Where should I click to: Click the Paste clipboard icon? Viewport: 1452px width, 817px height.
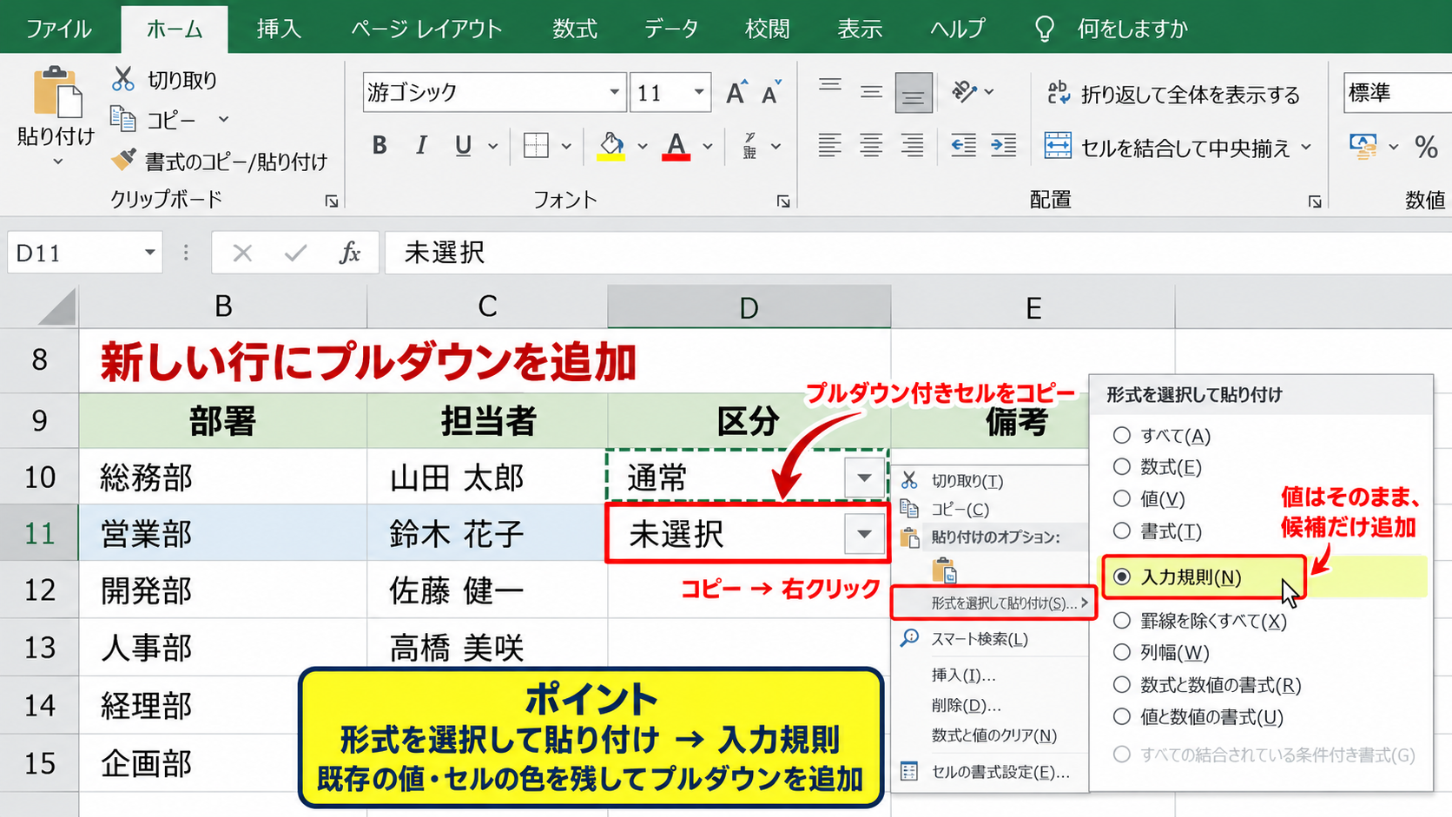click(x=57, y=91)
